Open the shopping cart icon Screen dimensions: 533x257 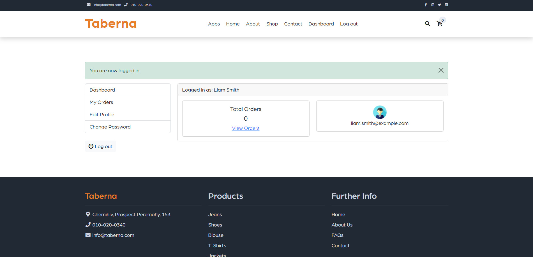point(439,24)
